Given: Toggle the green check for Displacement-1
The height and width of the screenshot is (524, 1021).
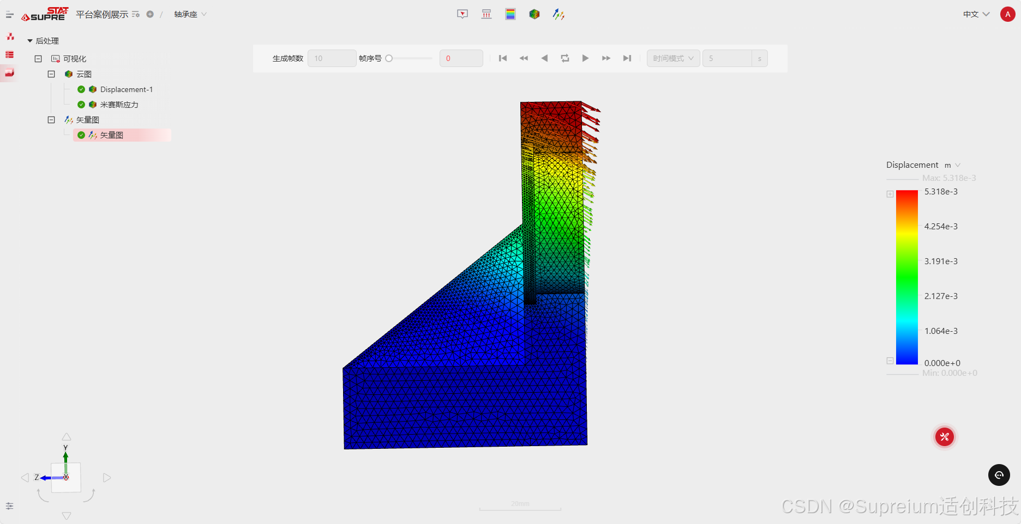Looking at the screenshot, I should 81,89.
